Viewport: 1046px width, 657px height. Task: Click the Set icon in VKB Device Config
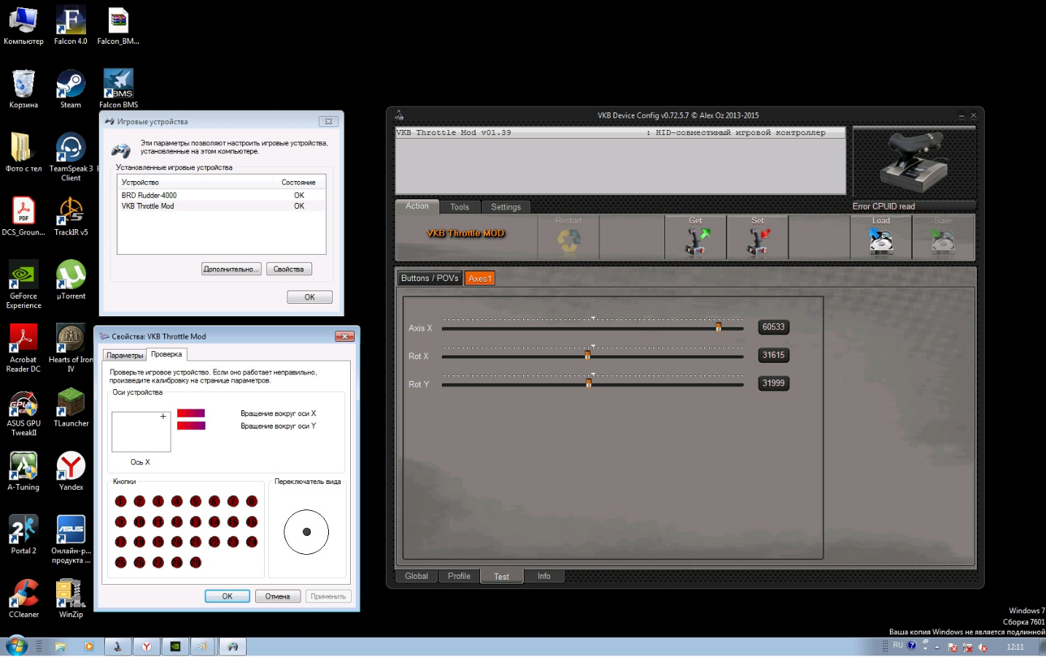click(758, 237)
